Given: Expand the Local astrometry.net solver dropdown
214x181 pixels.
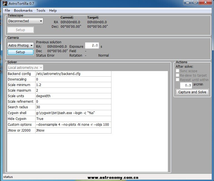Looking at the screenshot, I should [25, 68].
